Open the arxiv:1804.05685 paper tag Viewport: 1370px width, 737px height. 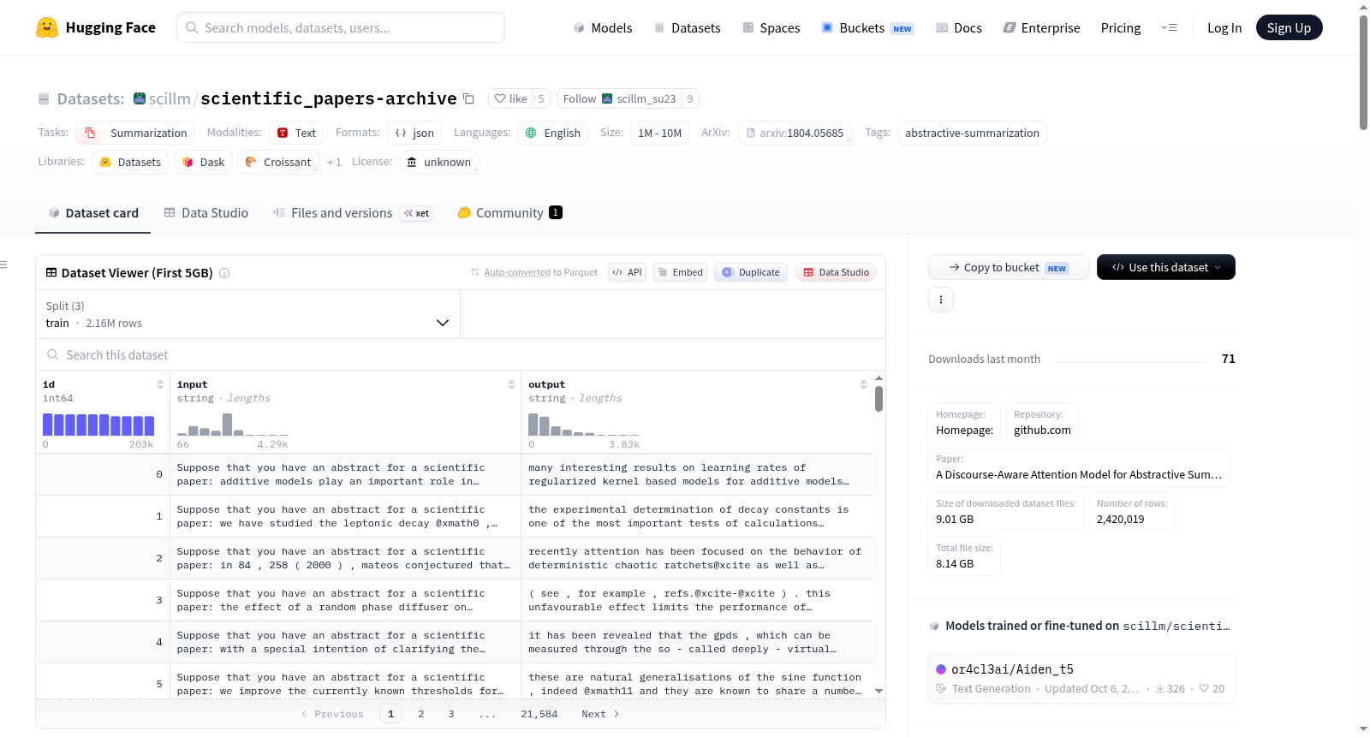tap(795, 133)
